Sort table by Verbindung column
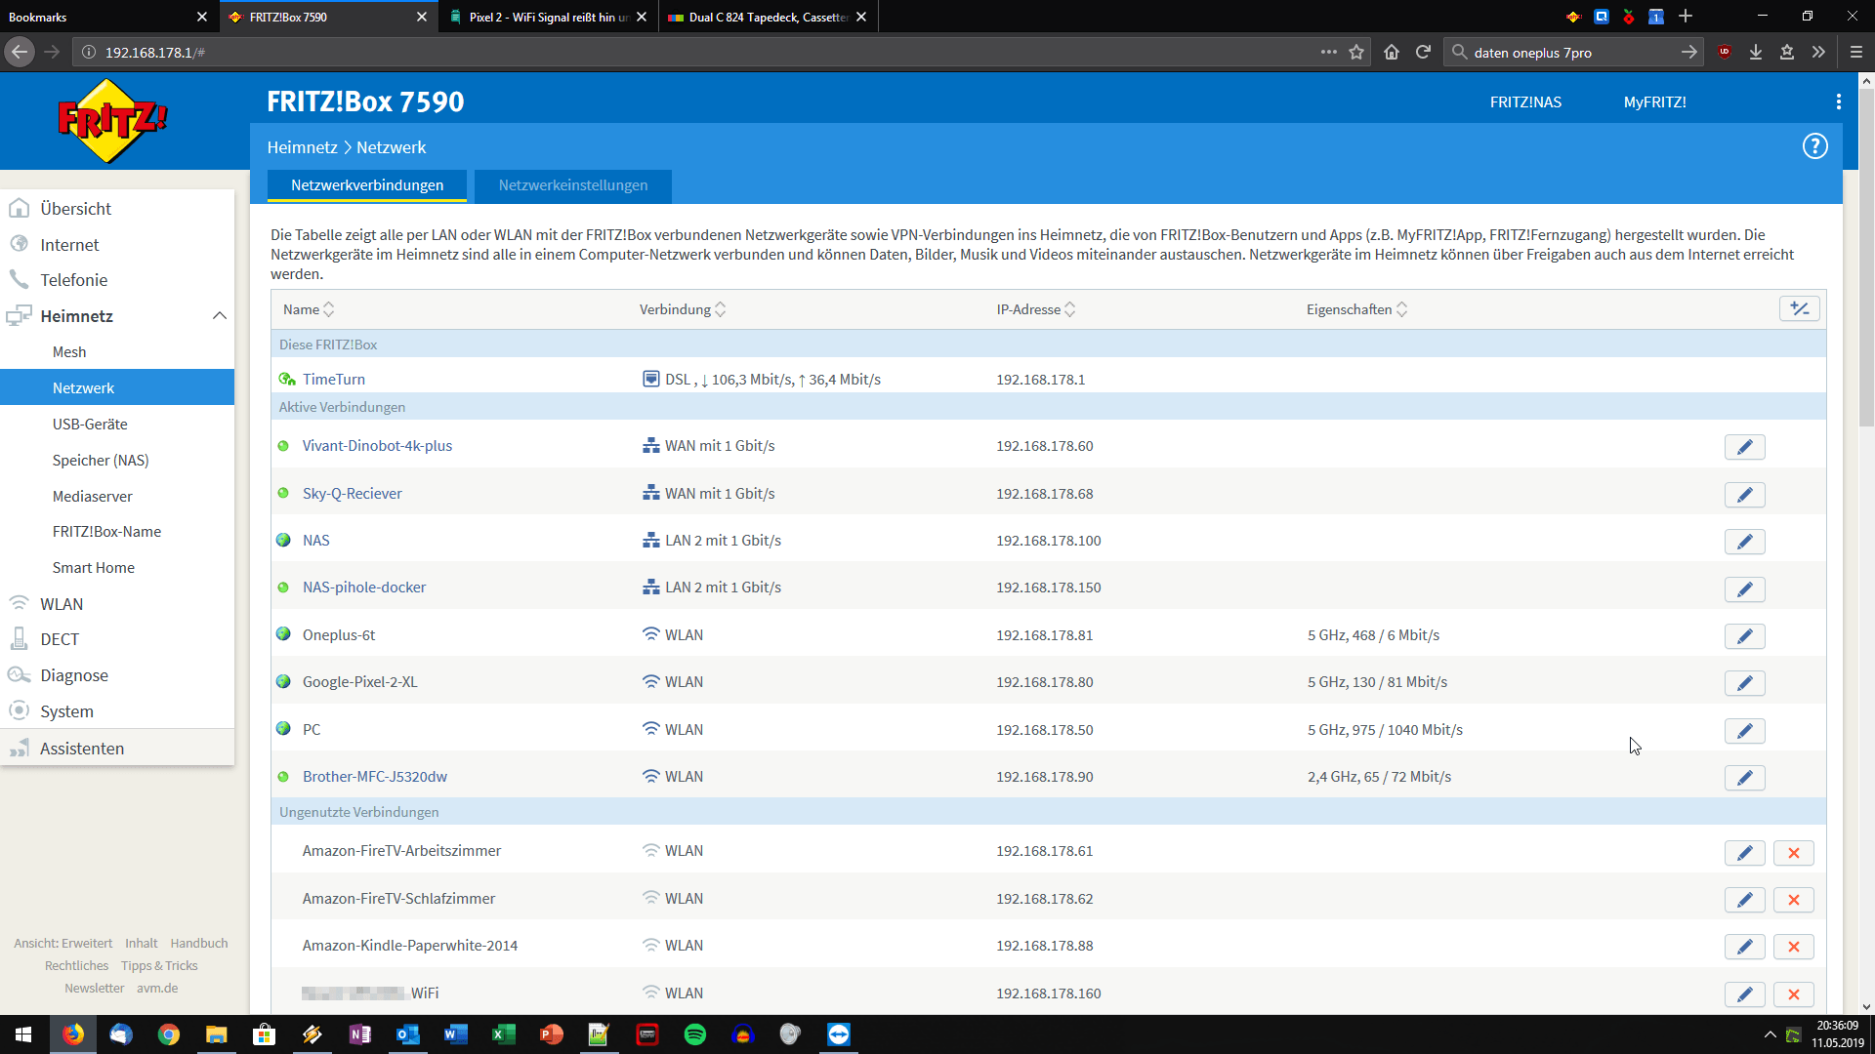The image size is (1875, 1054). (x=683, y=309)
